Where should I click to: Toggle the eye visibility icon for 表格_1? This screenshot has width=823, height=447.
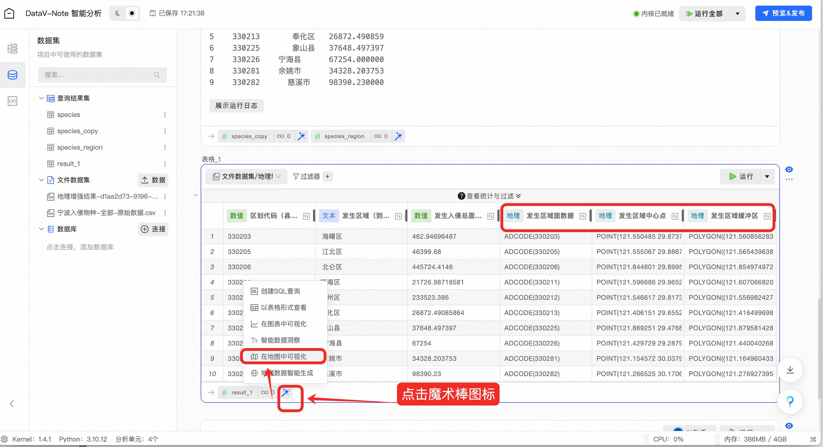[x=789, y=169]
